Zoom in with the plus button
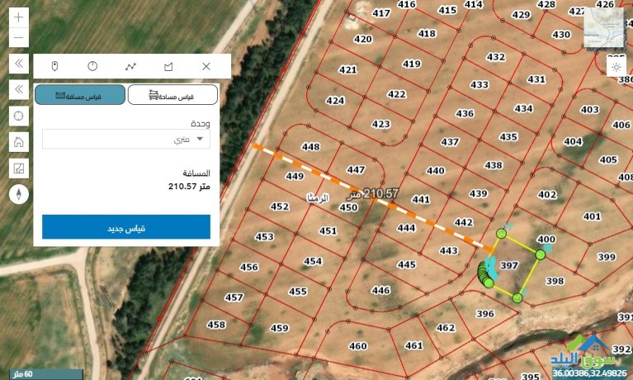 click(19, 17)
